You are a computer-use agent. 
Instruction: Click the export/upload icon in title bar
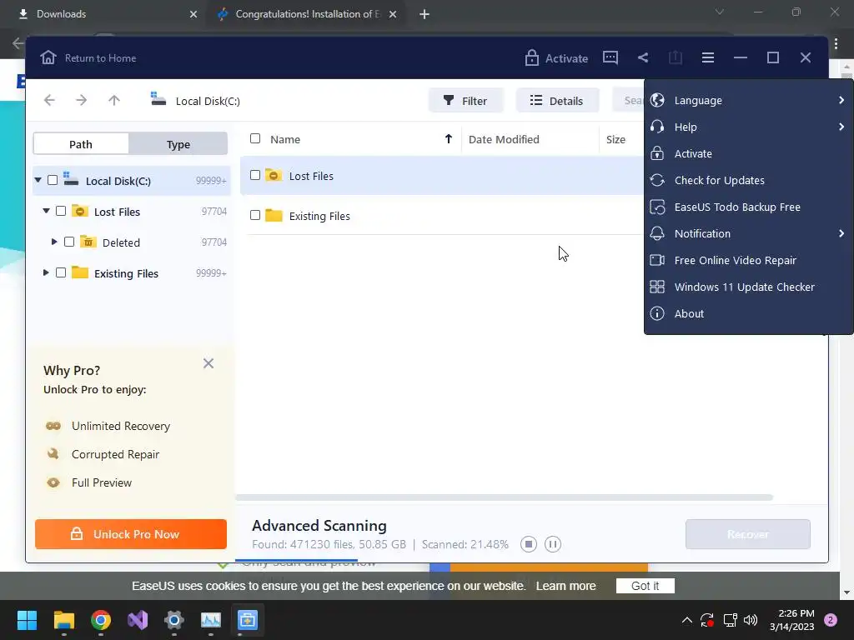pyautogui.click(x=675, y=57)
